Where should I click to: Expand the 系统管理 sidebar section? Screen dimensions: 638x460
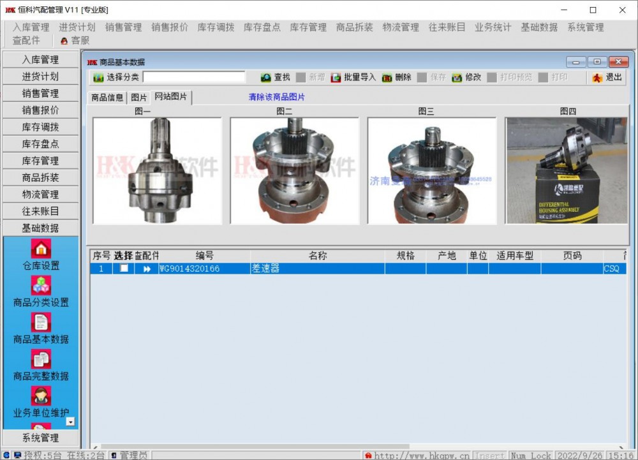point(41,438)
